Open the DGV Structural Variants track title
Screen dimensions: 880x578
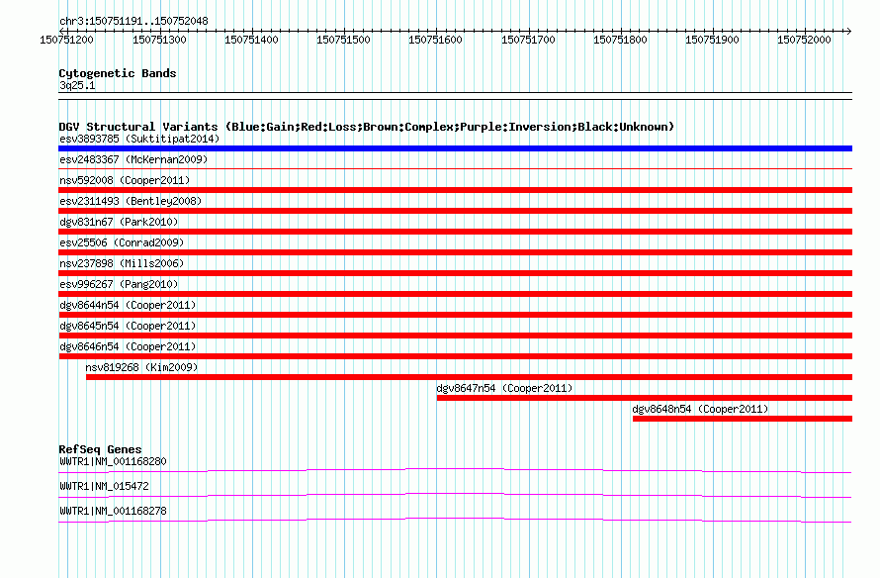(367, 127)
